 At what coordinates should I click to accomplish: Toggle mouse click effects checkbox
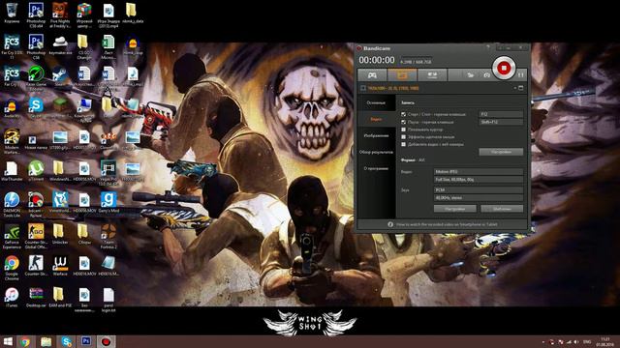pos(403,137)
